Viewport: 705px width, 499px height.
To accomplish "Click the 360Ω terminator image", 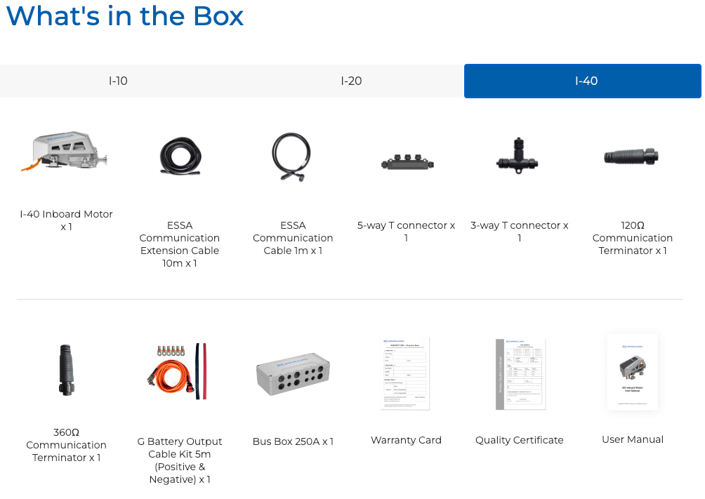I will pos(67,370).
